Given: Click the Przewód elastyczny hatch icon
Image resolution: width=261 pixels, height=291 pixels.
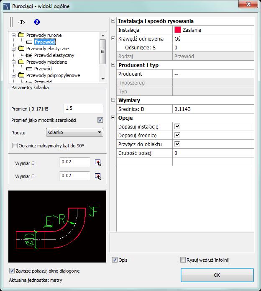Looking at the screenshot, I should pos(29,55).
